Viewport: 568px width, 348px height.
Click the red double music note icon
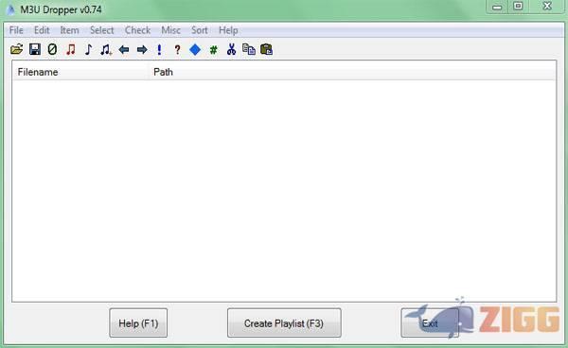tap(71, 49)
